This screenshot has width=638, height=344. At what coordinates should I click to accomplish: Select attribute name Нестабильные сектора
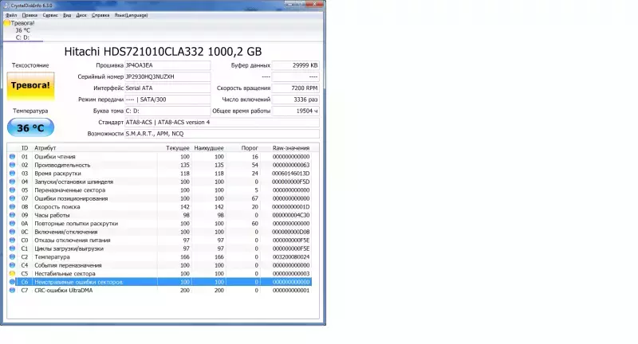(x=65, y=274)
